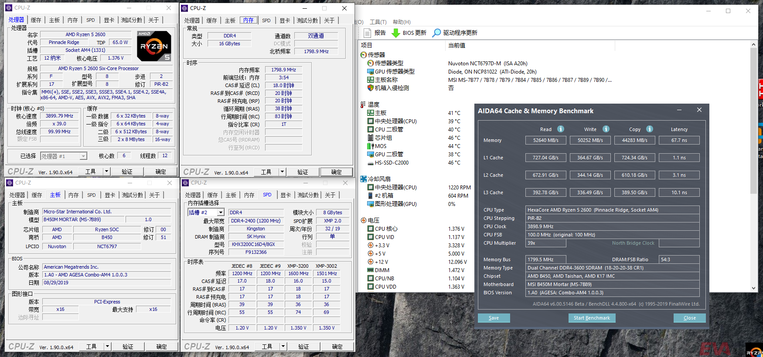Image resolution: width=763 pixels, height=357 pixels.
Task: Click the CPU-Z app icon in SPD window title
Action: [186, 183]
